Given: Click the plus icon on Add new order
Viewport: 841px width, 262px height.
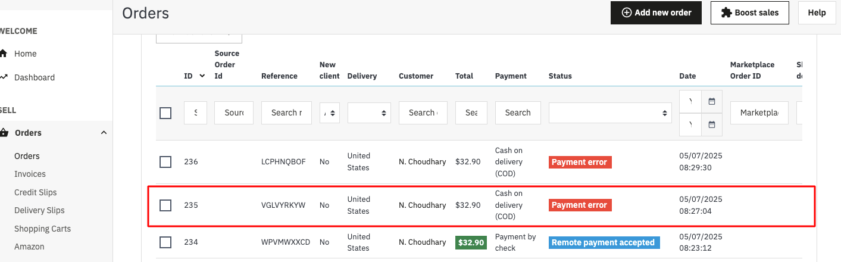Looking at the screenshot, I should pos(627,13).
